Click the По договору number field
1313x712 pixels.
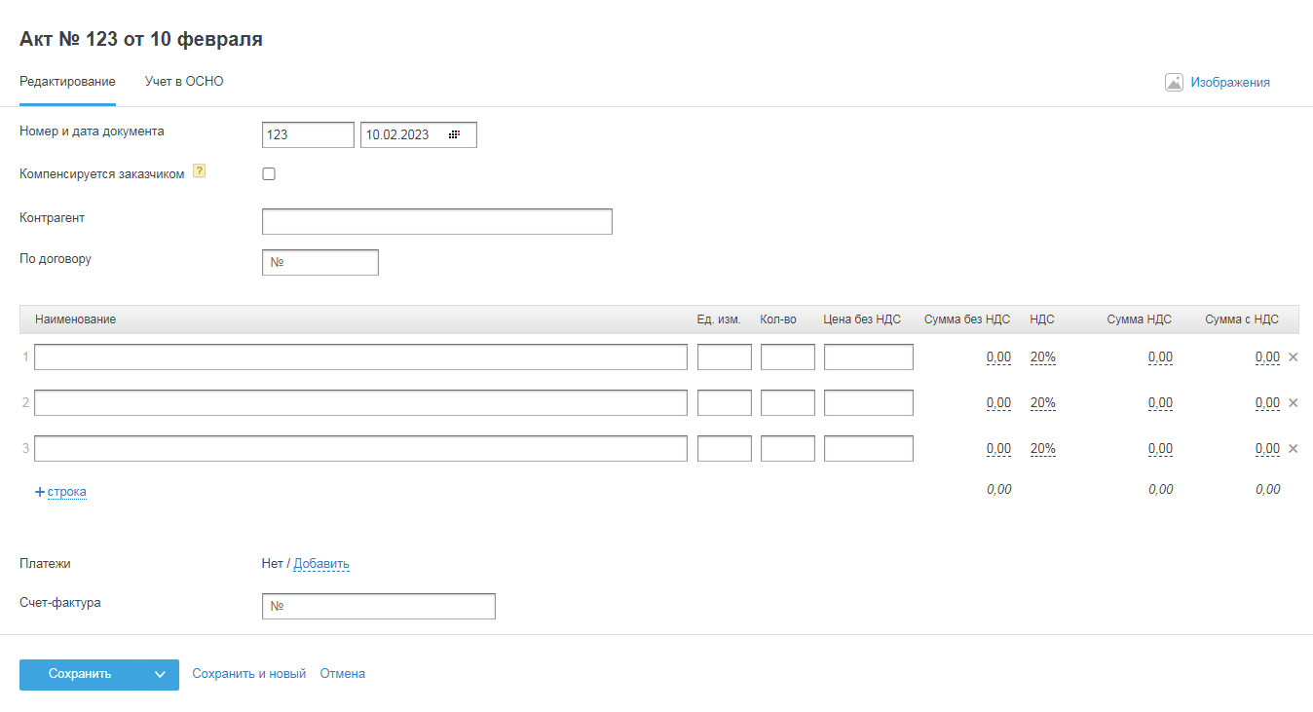pyautogui.click(x=320, y=263)
